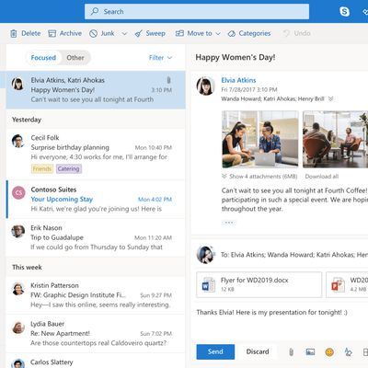Screen dimensions: 368x368
Task: Switch to the Other inbox
Action: coord(75,58)
